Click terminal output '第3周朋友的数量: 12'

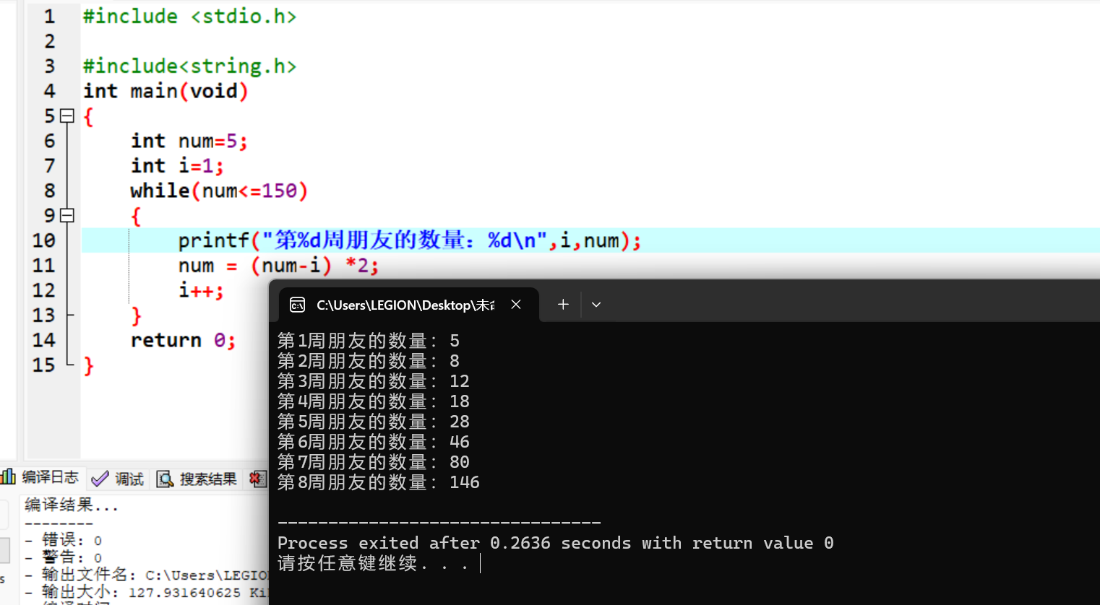click(374, 381)
